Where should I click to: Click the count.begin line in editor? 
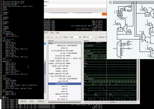click(7, 79)
